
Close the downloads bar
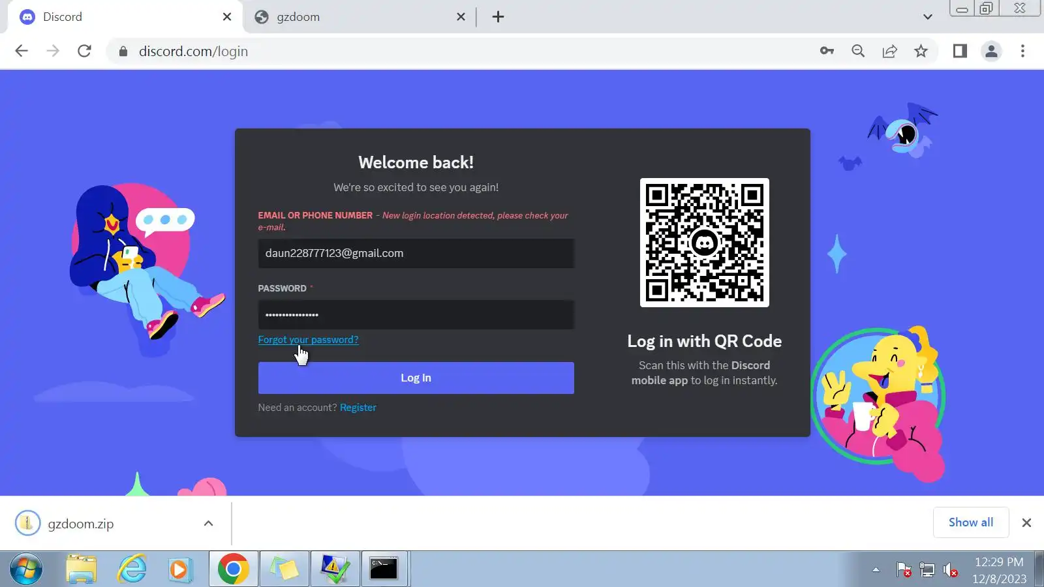coord(1026,522)
